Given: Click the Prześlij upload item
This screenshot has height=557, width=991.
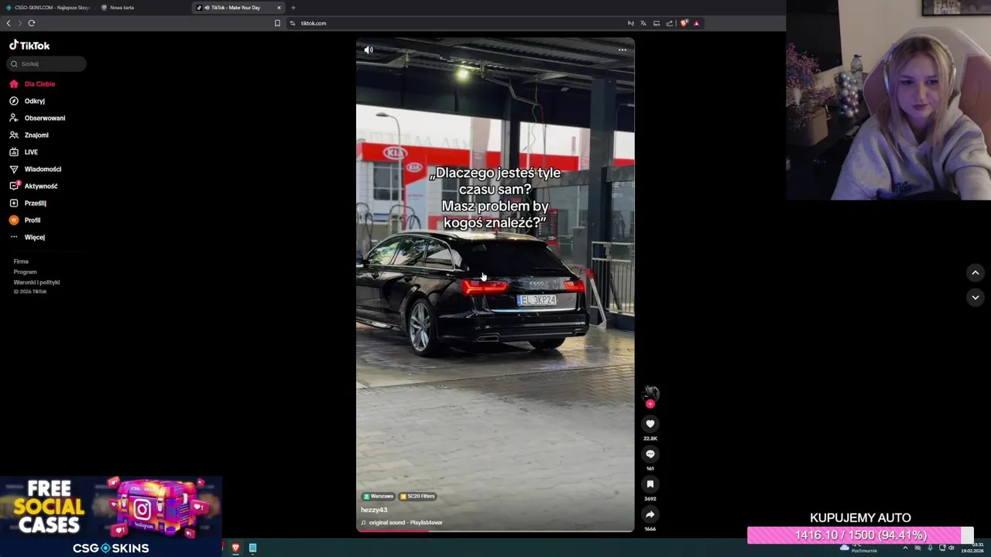Looking at the screenshot, I should (29, 203).
